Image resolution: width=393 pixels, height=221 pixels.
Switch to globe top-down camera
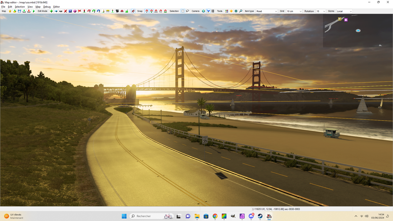[203, 11]
